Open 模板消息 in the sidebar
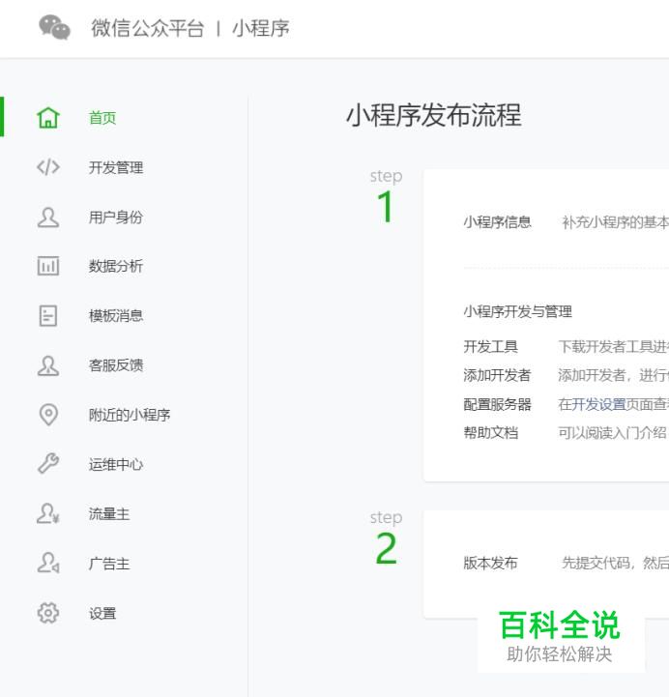The height and width of the screenshot is (697, 669). click(x=116, y=315)
